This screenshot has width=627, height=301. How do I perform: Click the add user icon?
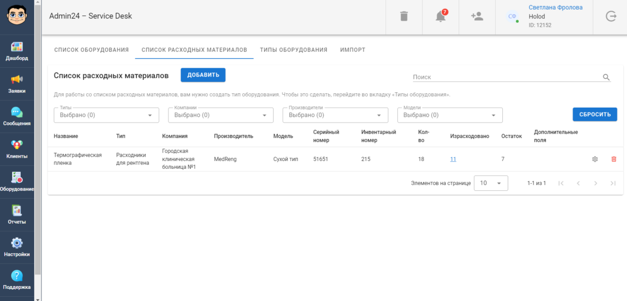[477, 17]
